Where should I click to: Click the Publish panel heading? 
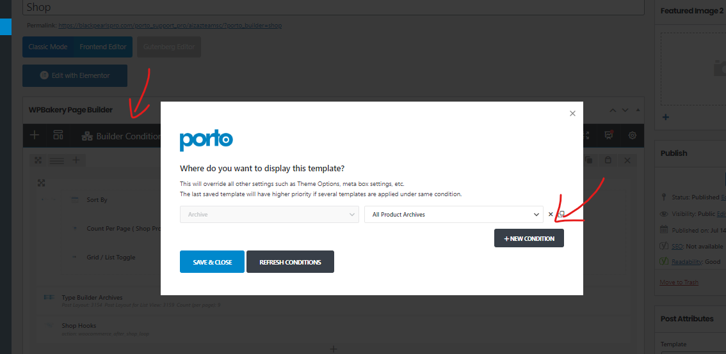pyautogui.click(x=674, y=153)
